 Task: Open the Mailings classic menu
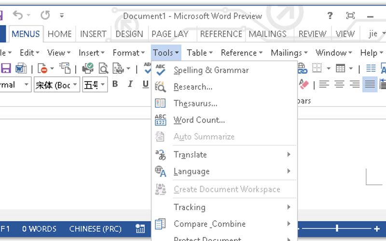(289, 53)
